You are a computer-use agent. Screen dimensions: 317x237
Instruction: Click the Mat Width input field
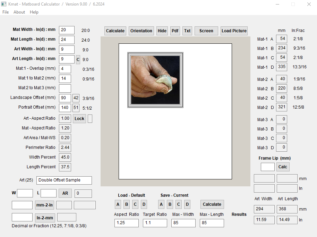[x=67, y=30]
